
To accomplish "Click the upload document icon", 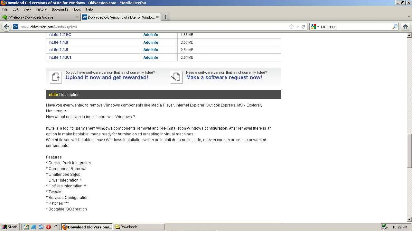I will (x=55, y=77).
